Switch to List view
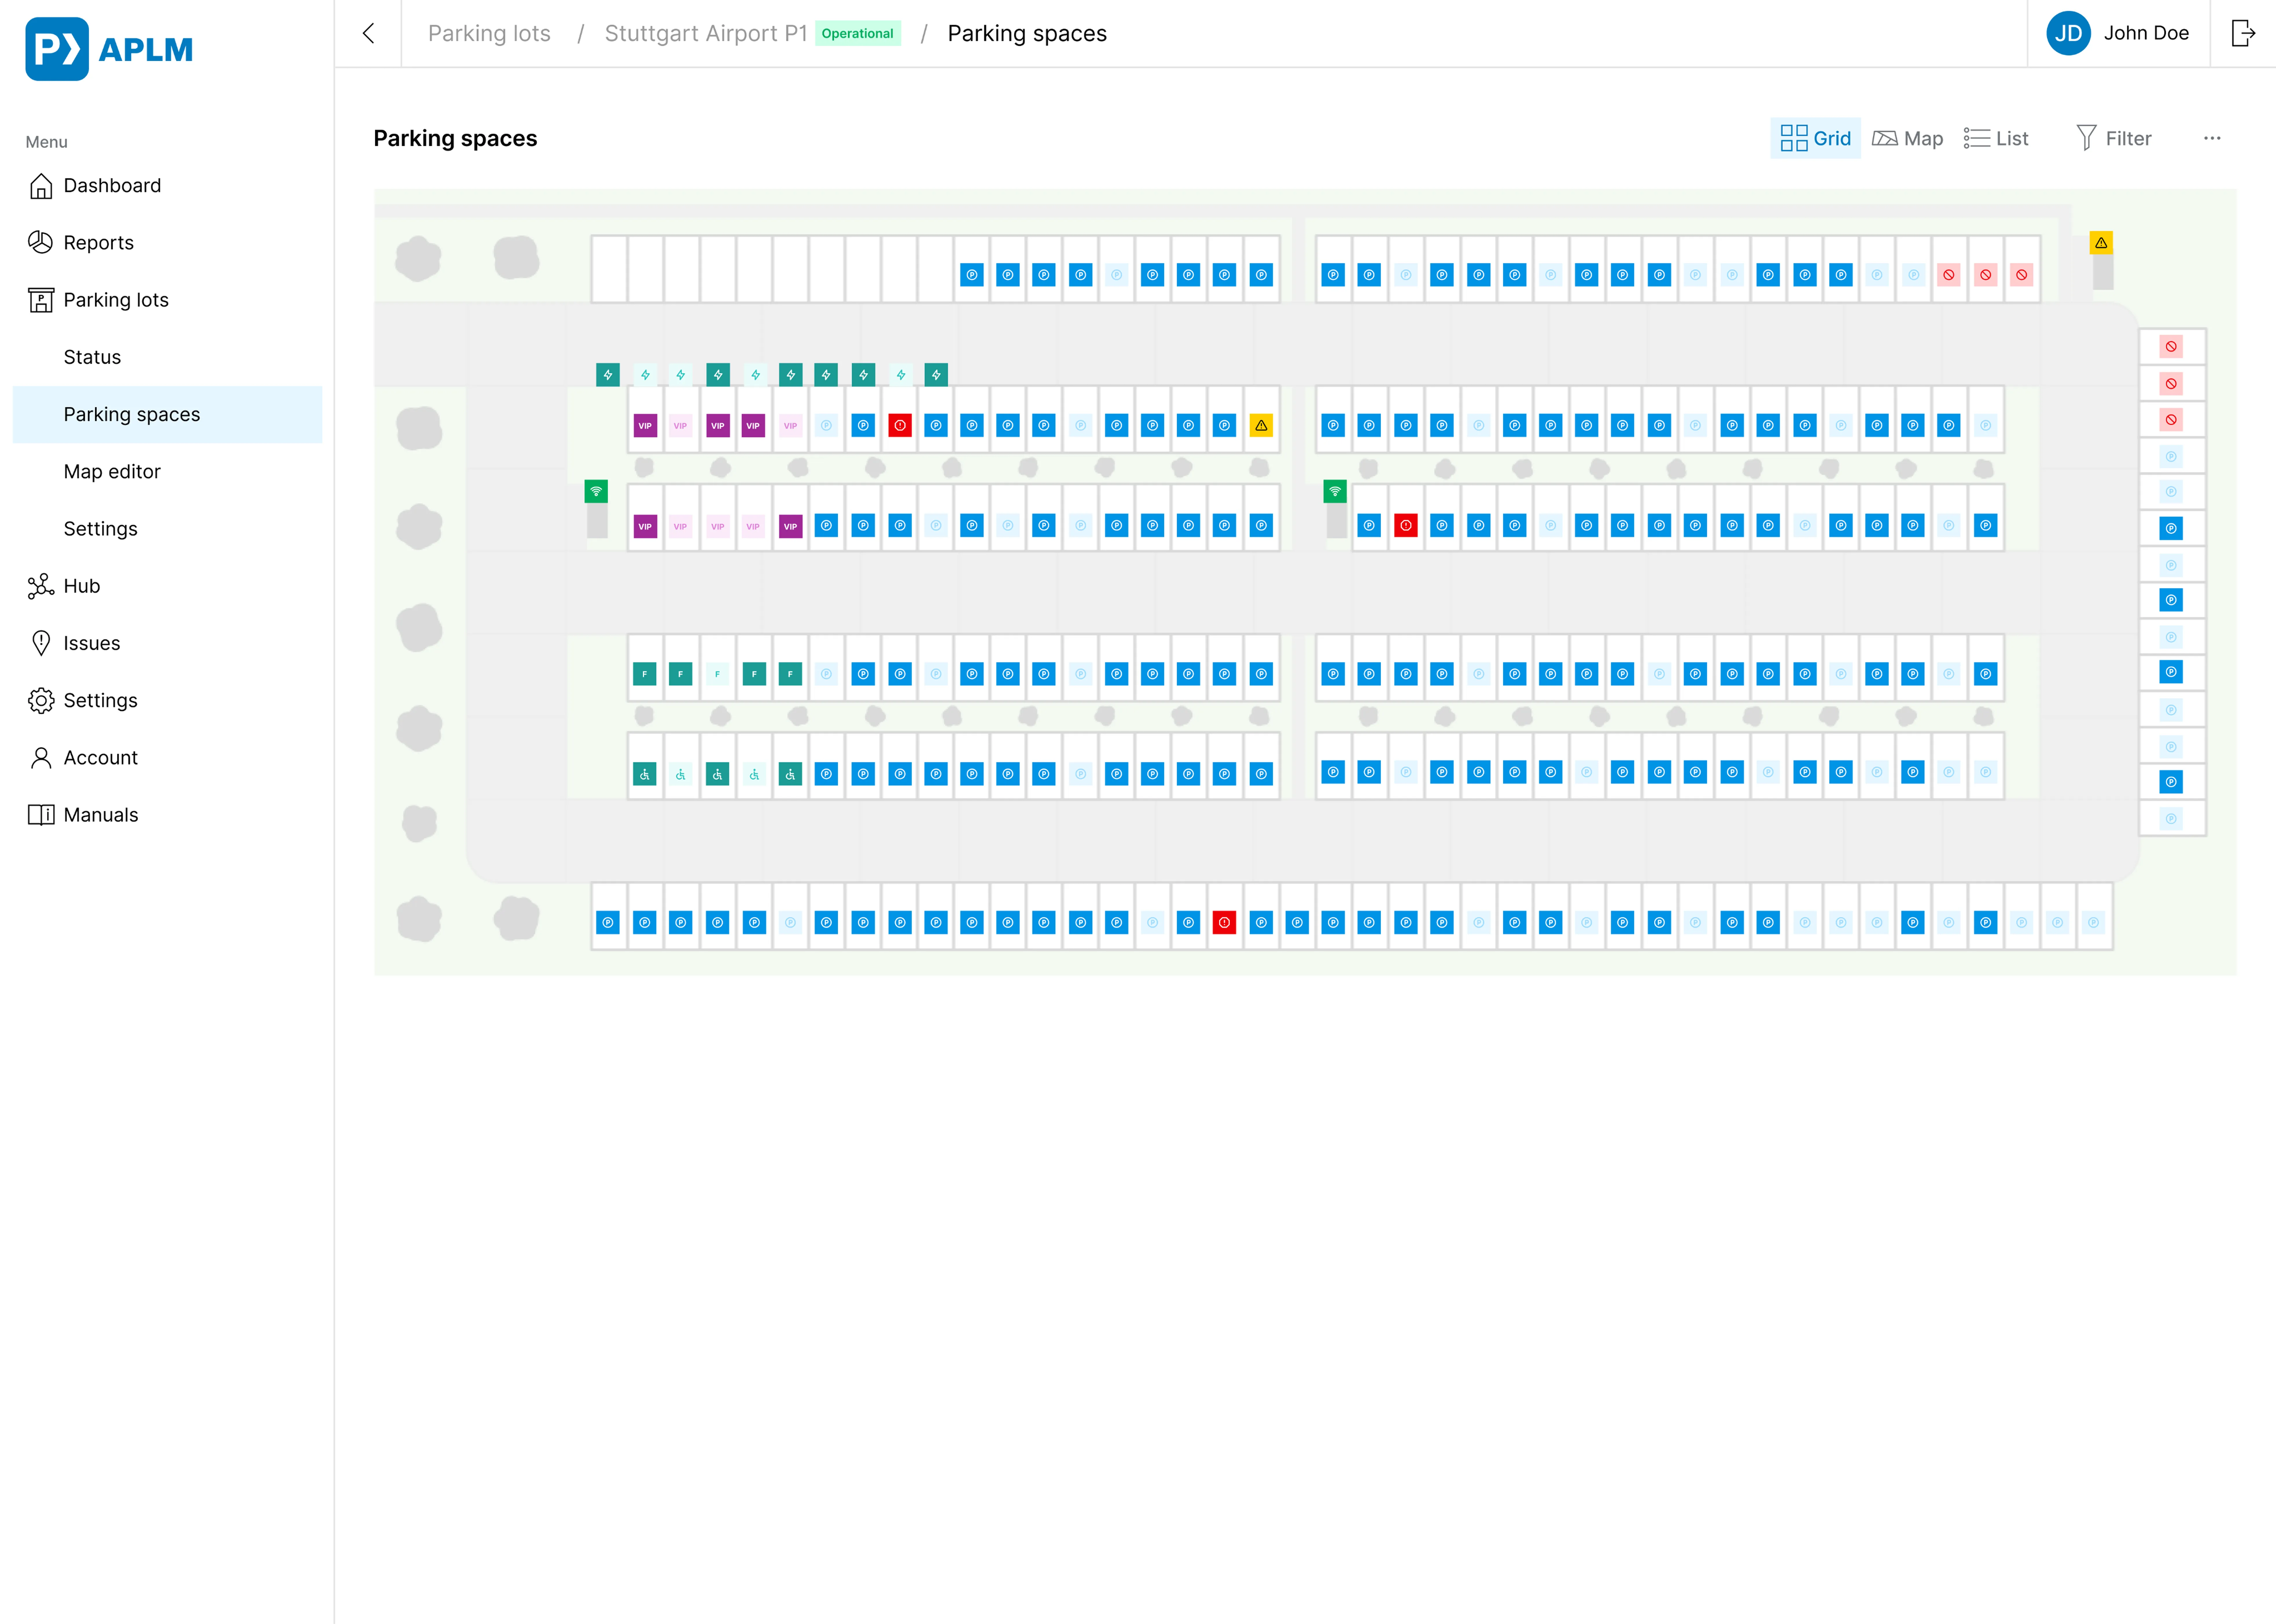 pos(1996,138)
